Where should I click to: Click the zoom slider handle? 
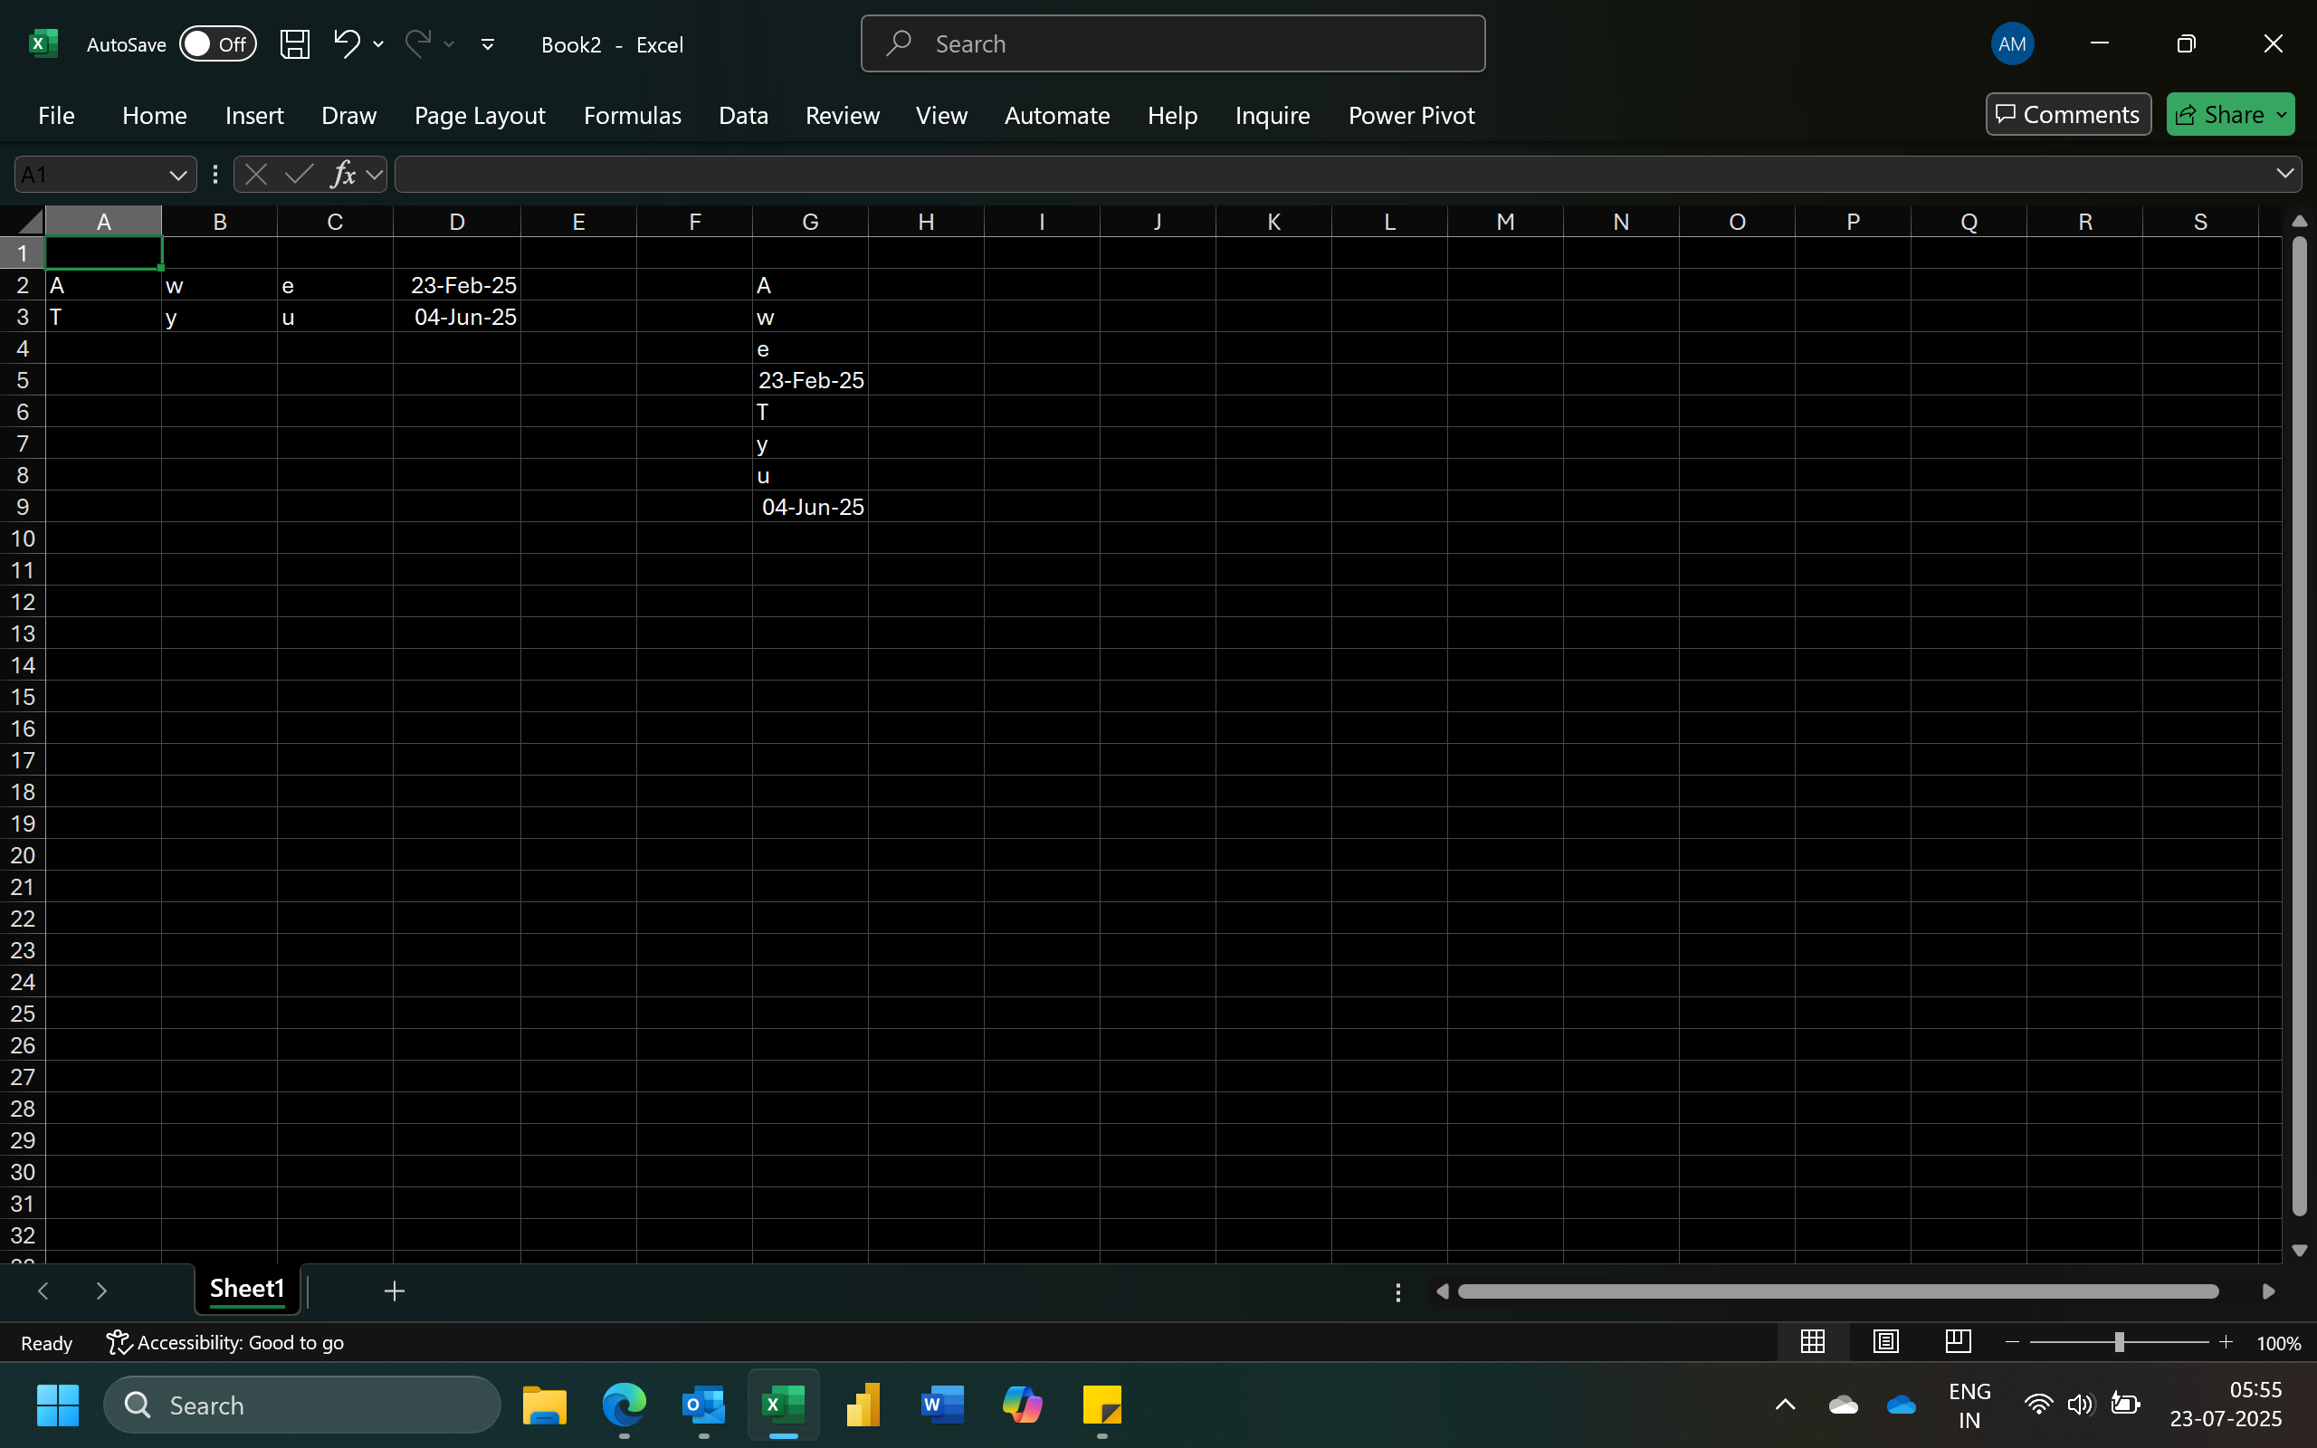[x=2119, y=1343]
